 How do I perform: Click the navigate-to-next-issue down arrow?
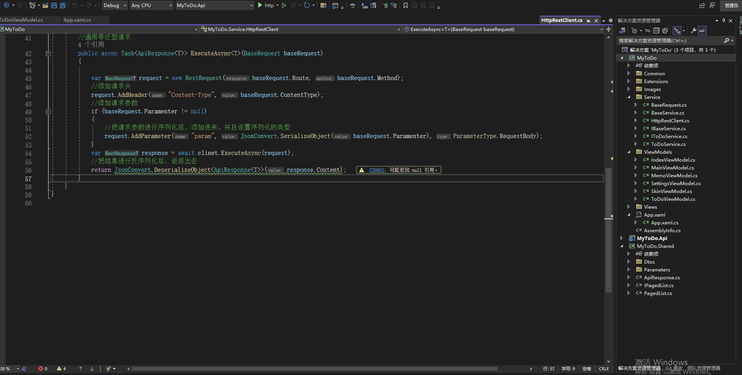point(92,369)
